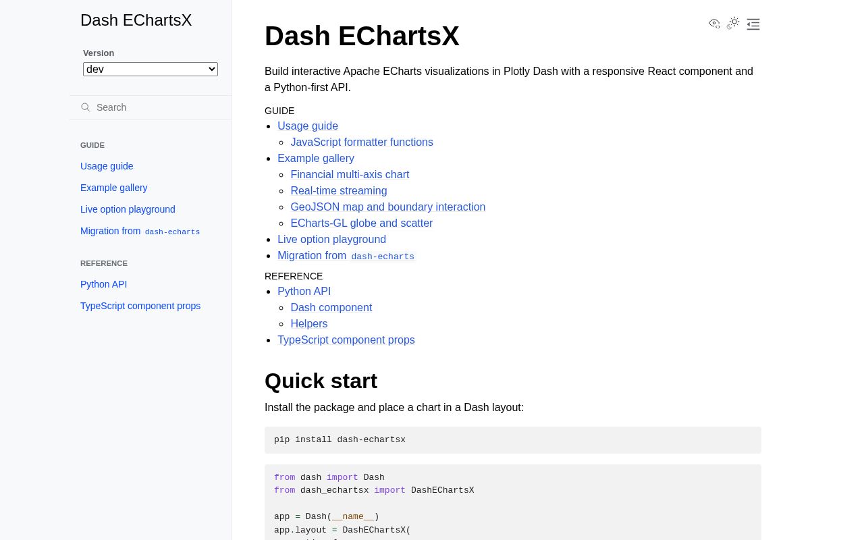Screen dimensions: 864x540
Task: Open Migration from dash-echarts in the sidebar
Action: [140, 231]
